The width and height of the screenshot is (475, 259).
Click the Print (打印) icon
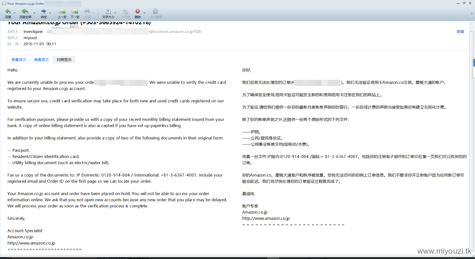87,12
